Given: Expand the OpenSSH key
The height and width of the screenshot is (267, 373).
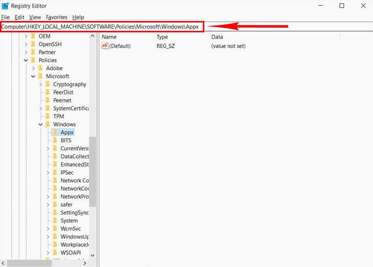Looking at the screenshot, I should [x=26, y=44].
